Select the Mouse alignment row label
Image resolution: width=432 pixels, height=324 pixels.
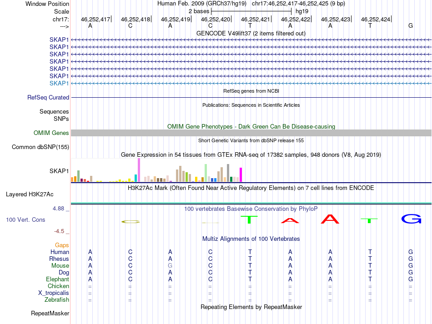click(x=60, y=266)
